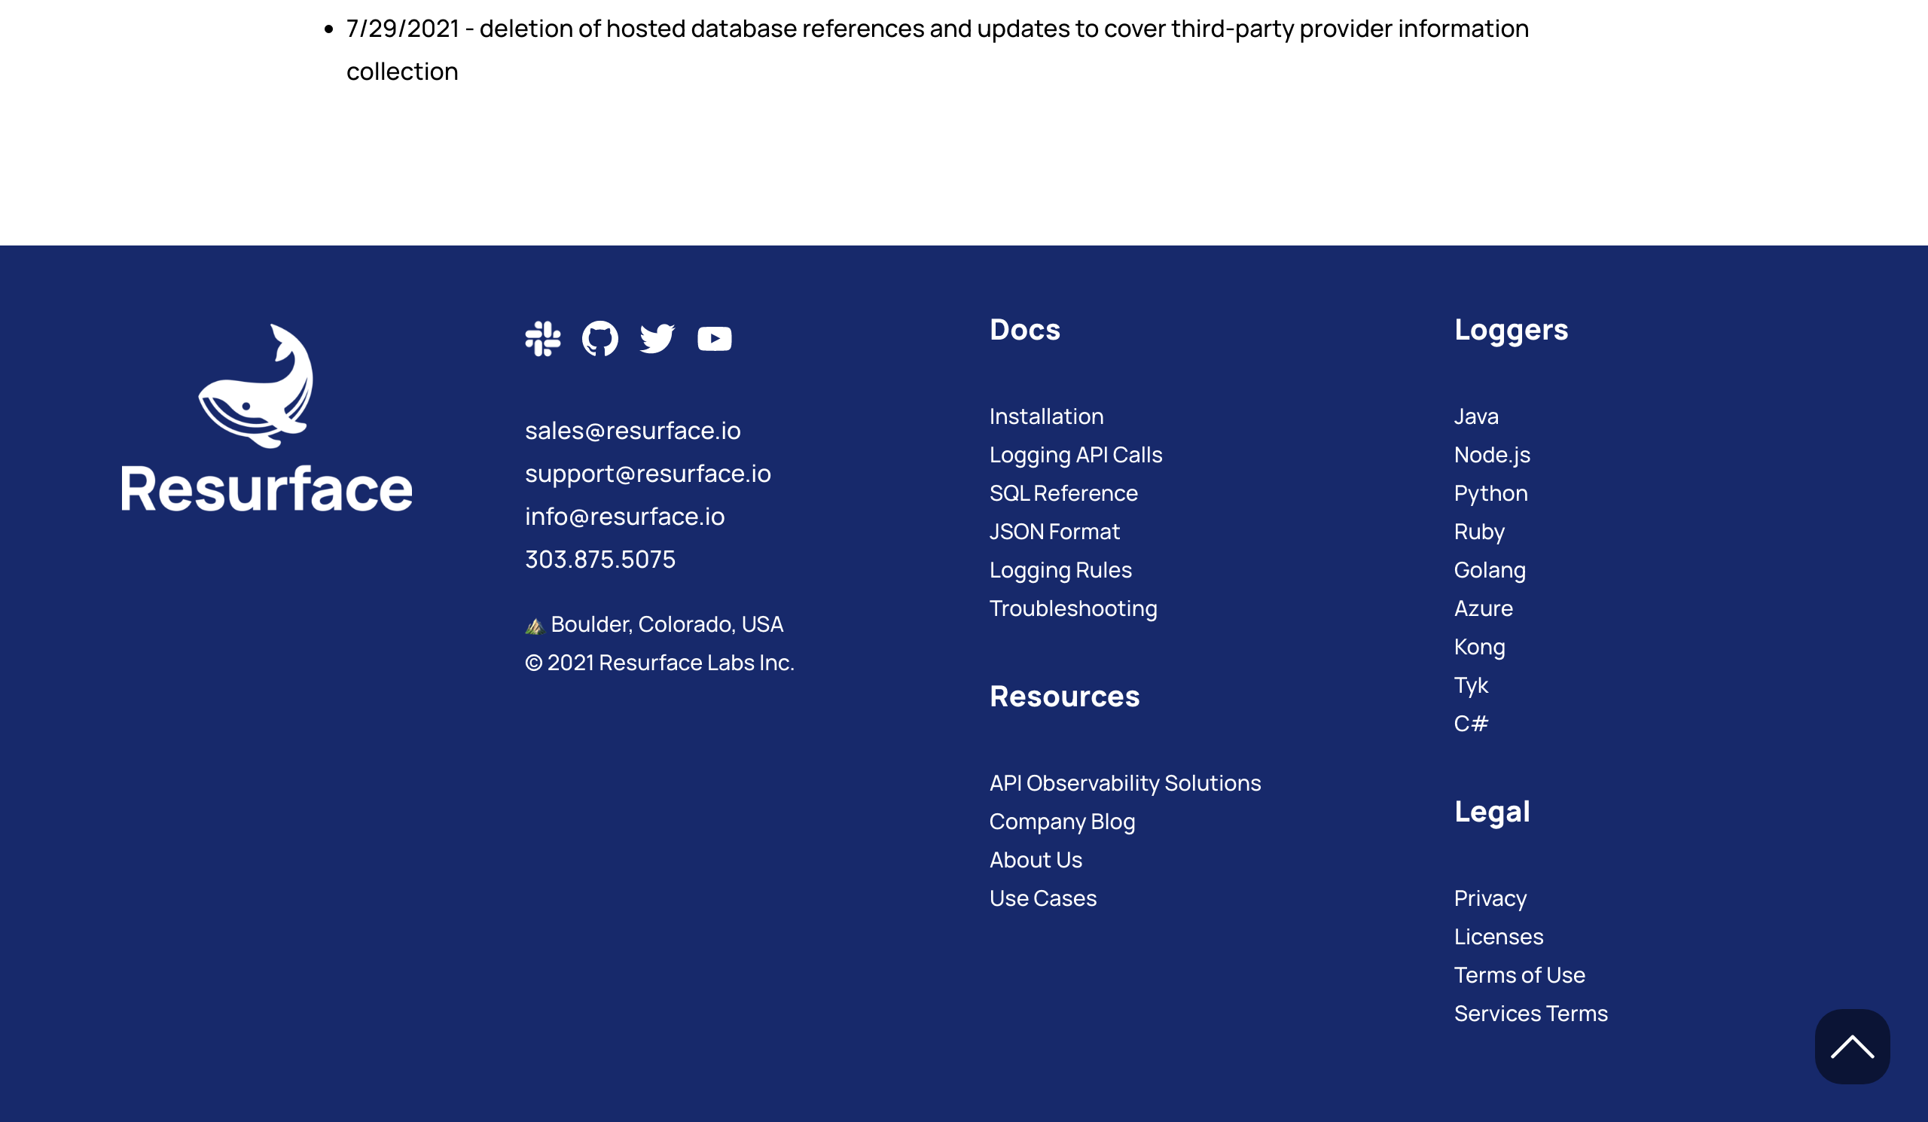Click the Loggers footer heading
The width and height of the screenshot is (1928, 1122).
pos(1510,331)
